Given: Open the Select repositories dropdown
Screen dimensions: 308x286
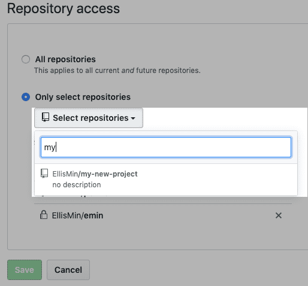Looking at the screenshot, I should coord(89,118).
